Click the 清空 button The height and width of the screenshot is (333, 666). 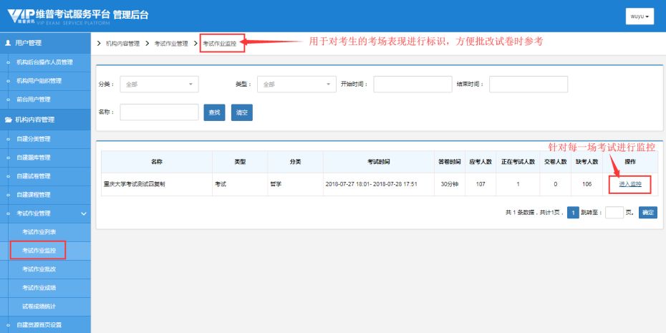pos(241,112)
